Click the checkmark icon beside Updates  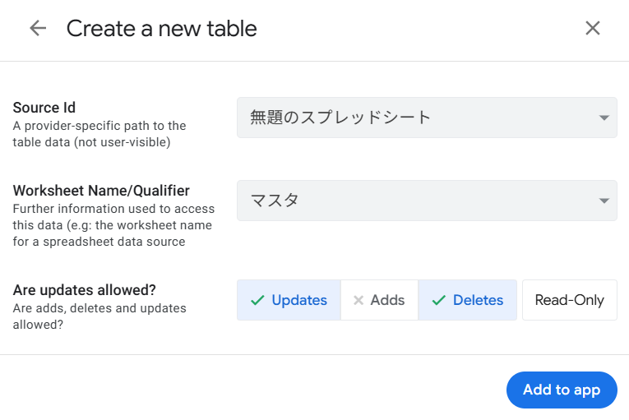[x=257, y=300]
